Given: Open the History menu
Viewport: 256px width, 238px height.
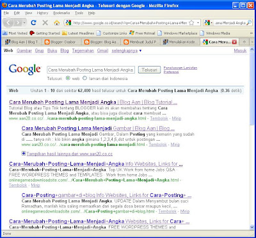Looking at the screenshot, I should (x=42, y=13).
